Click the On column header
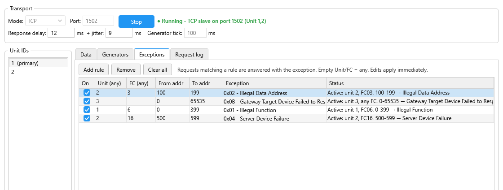 87,83
